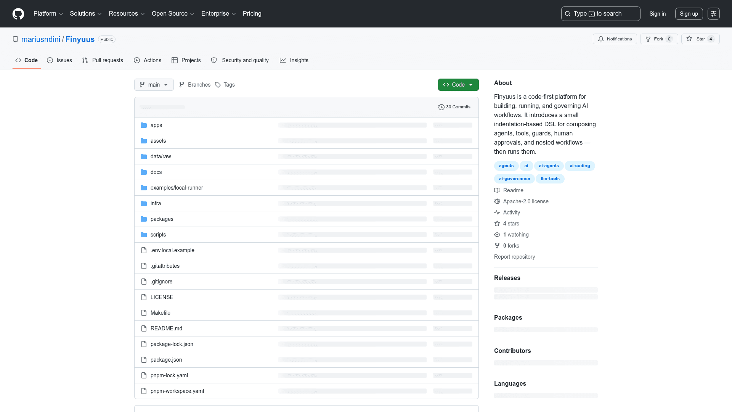Screen dimensions: 732x412
Task: Click the Sign up button
Action: point(689,14)
